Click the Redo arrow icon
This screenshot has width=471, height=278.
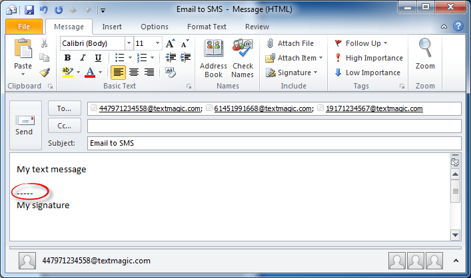coord(59,10)
